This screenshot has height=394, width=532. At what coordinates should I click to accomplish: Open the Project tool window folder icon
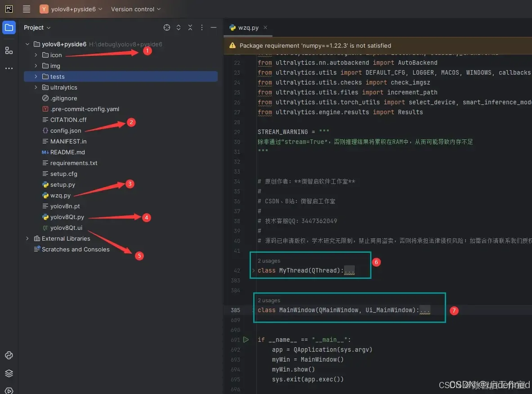(9, 27)
